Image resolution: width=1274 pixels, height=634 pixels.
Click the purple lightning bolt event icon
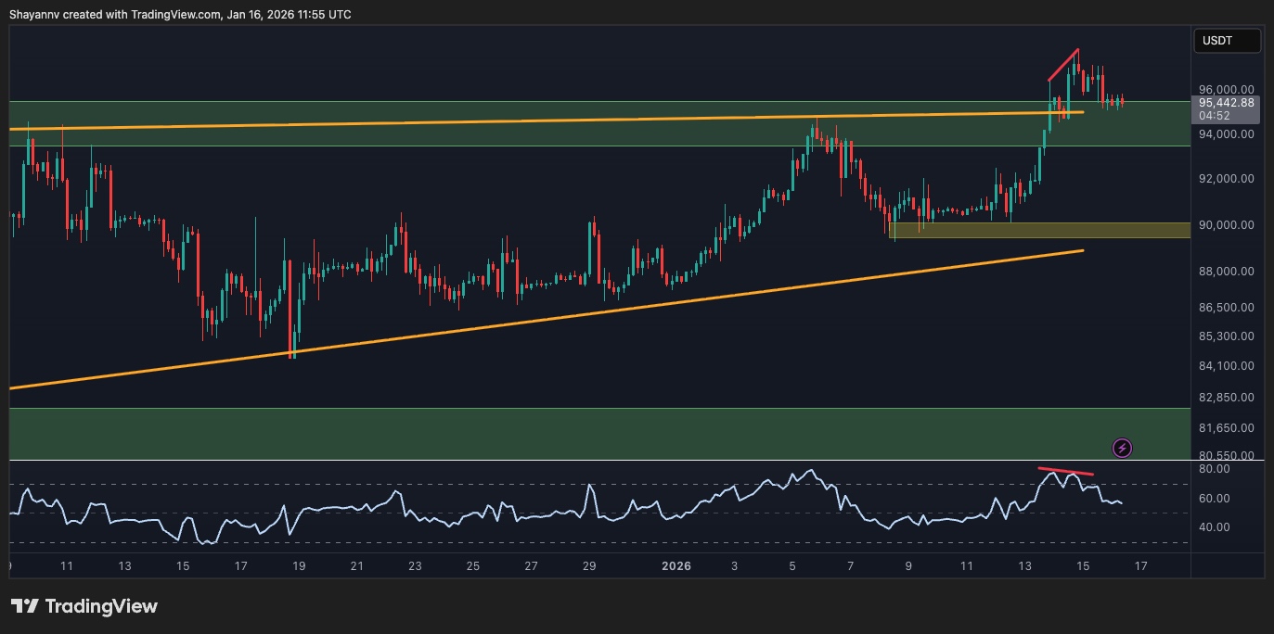(x=1122, y=449)
